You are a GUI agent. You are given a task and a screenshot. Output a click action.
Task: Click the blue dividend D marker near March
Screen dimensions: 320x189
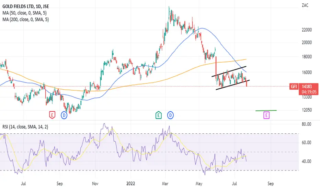coord(170,115)
